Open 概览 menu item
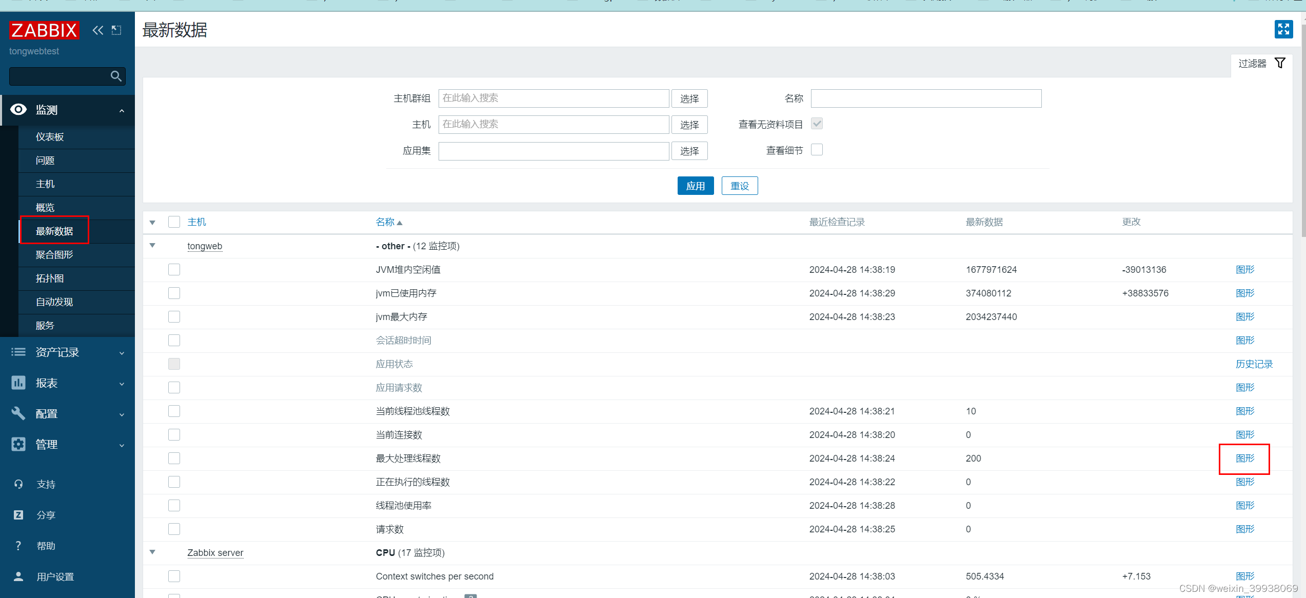Image resolution: width=1306 pixels, height=598 pixels. 77,208
